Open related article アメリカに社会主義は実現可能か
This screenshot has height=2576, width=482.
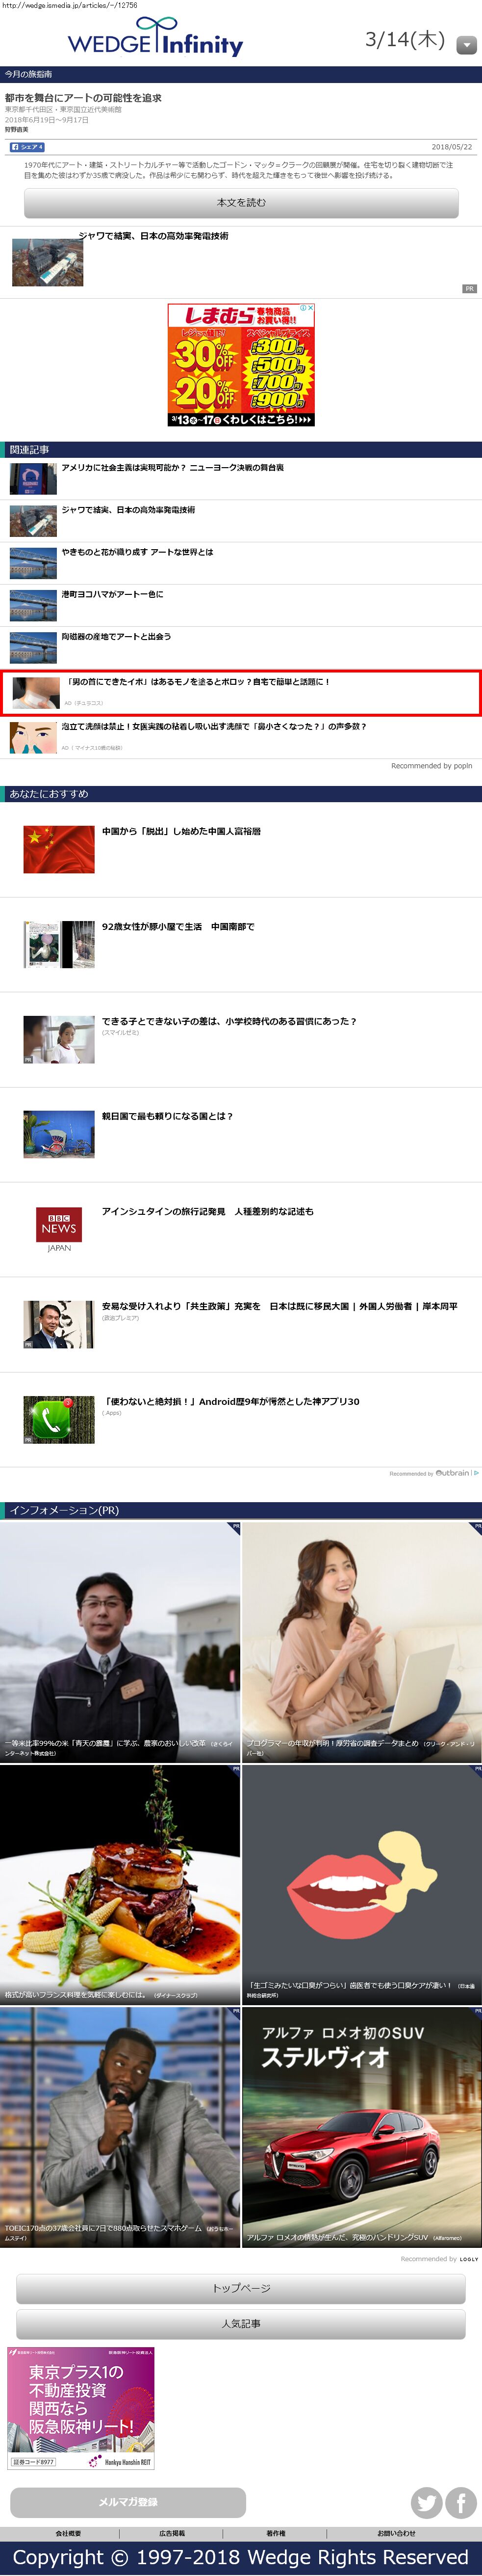coord(173,468)
